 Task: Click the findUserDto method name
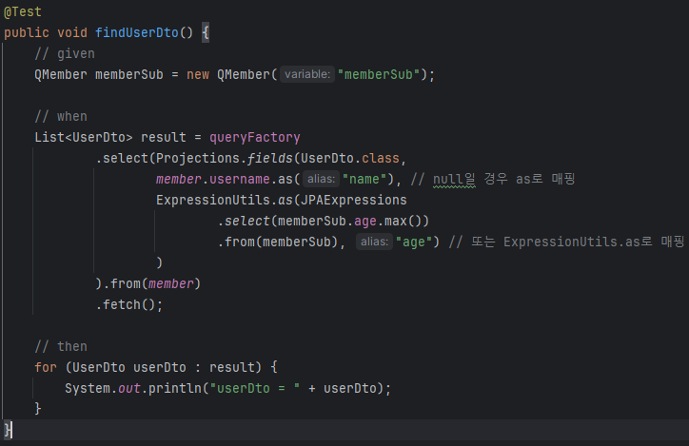(x=137, y=33)
